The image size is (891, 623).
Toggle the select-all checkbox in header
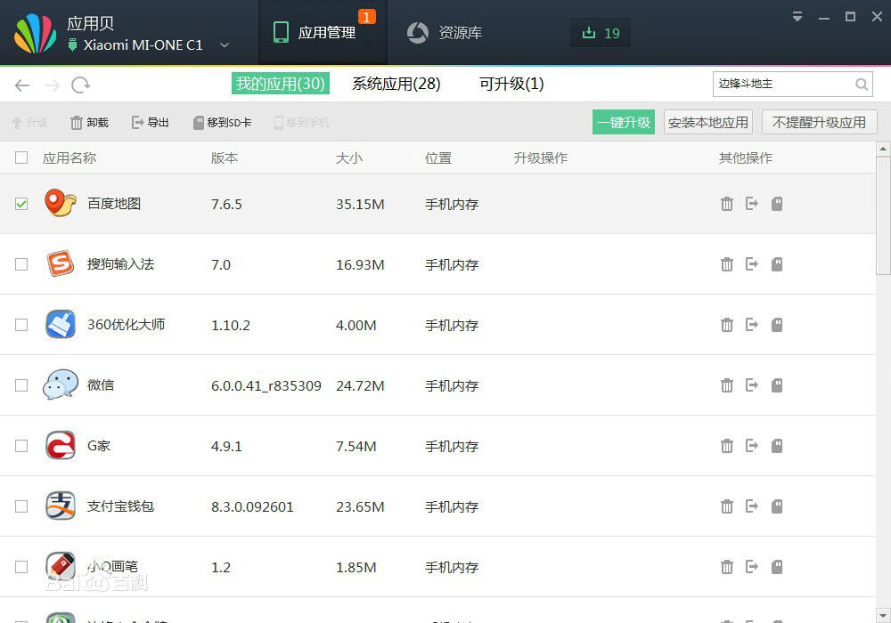tap(21, 158)
